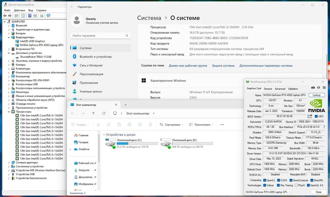Open the three-dots more menu in File Explorer
Viewport: 330px width, 197px height.
point(222,125)
